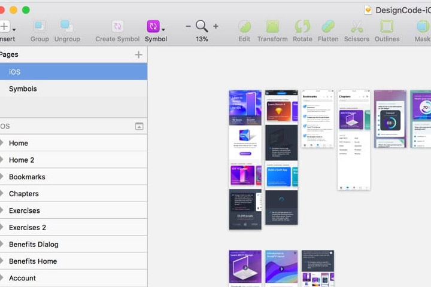This screenshot has height=287, width=431.
Task: Click the Insert plus icon
Action: point(4,26)
